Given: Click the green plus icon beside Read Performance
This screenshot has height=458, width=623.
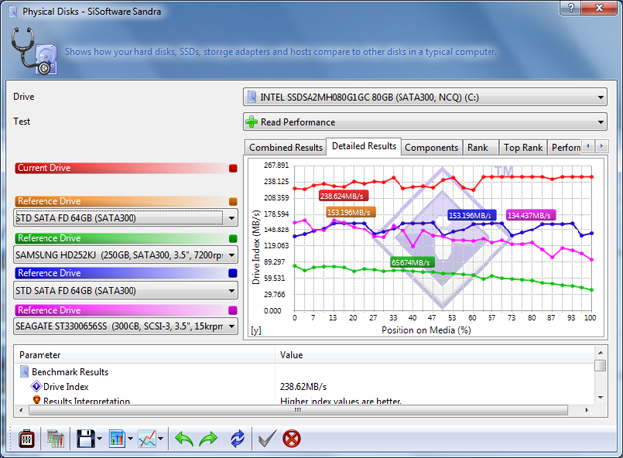Looking at the screenshot, I should (x=251, y=122).
